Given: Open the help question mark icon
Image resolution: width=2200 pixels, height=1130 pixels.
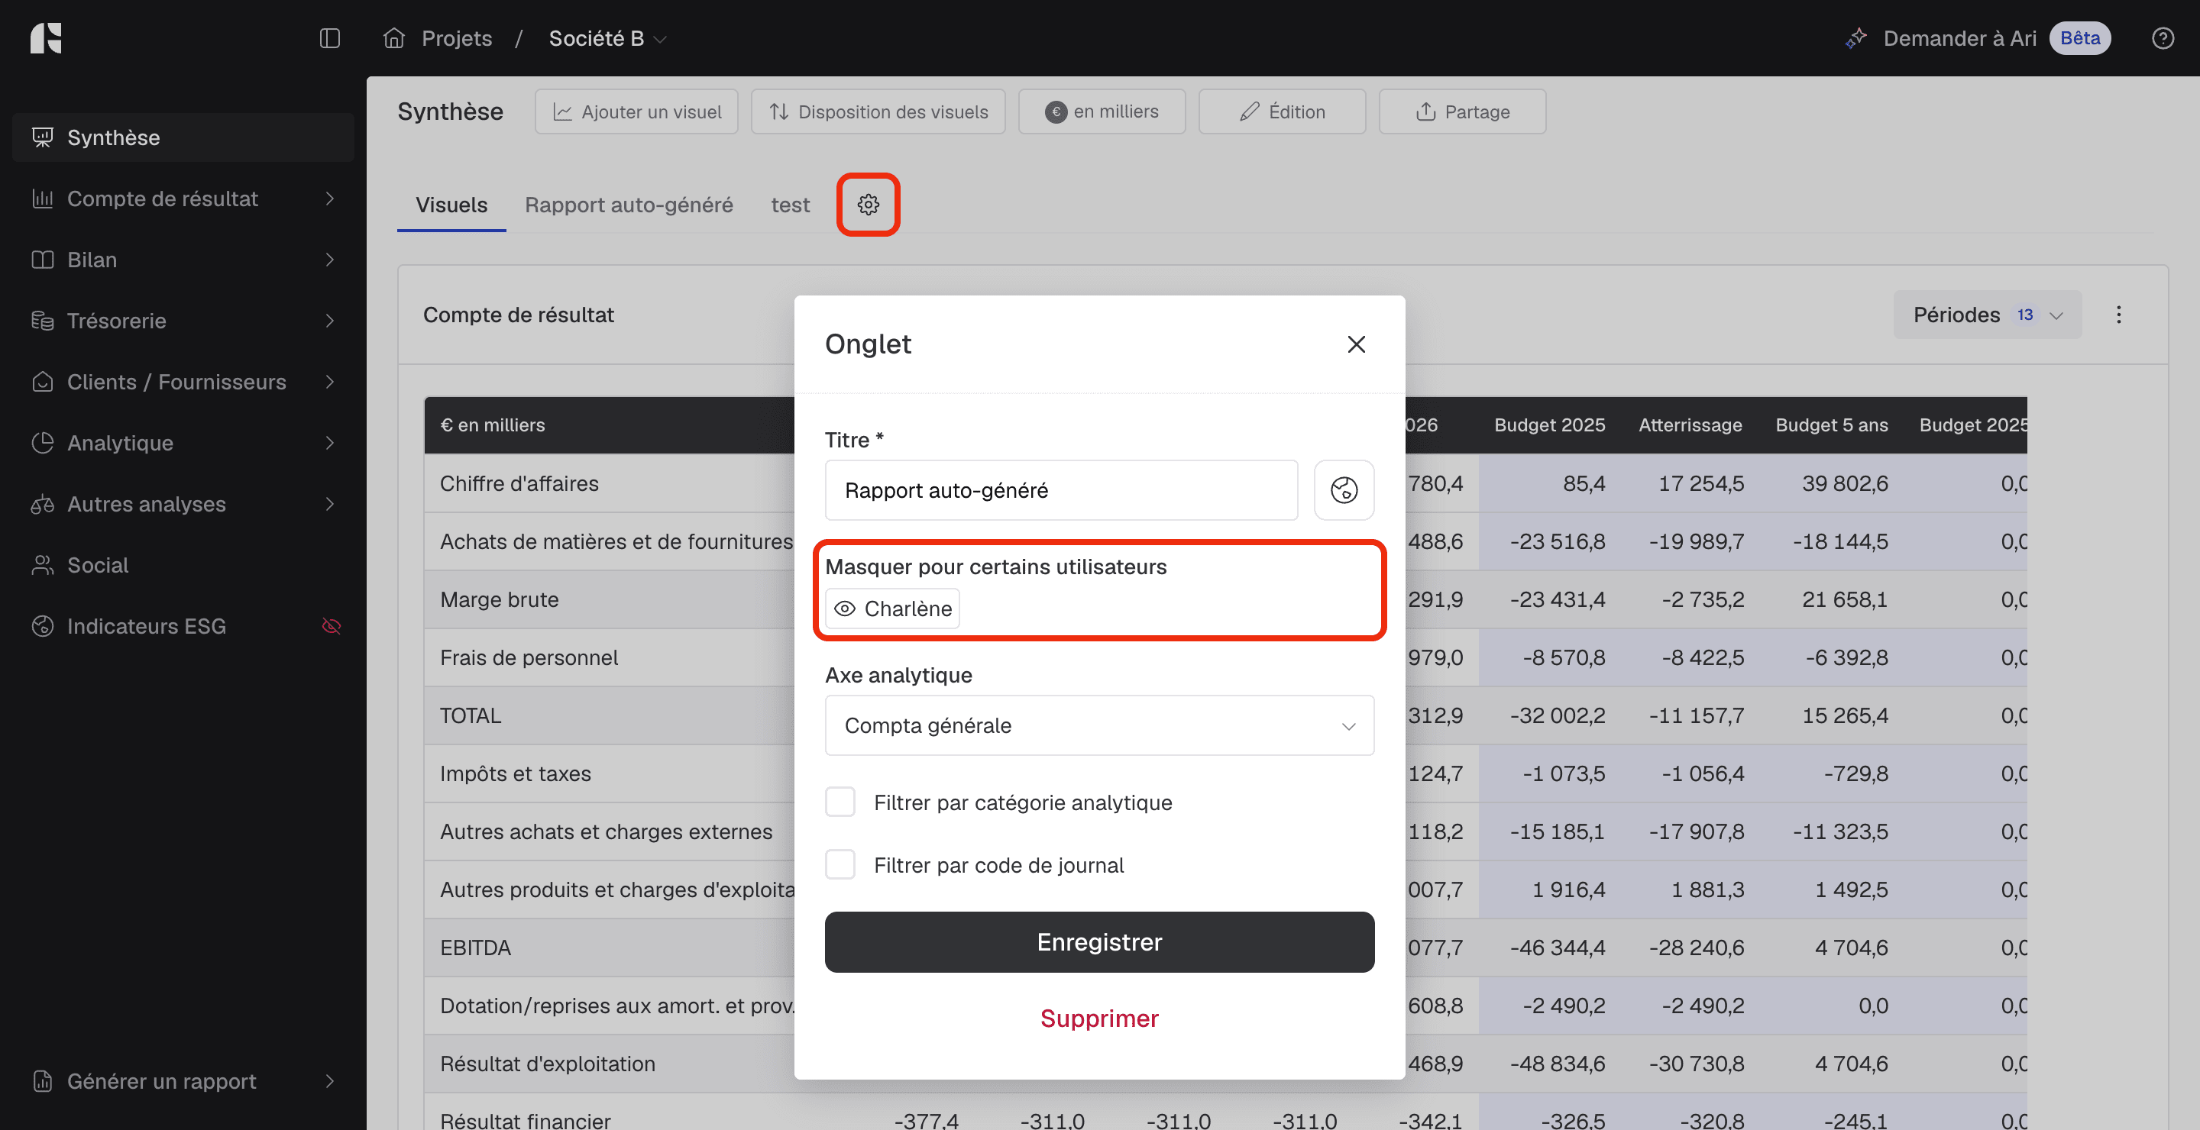Looking at the screenshot, I should (x=2163, y=38).
